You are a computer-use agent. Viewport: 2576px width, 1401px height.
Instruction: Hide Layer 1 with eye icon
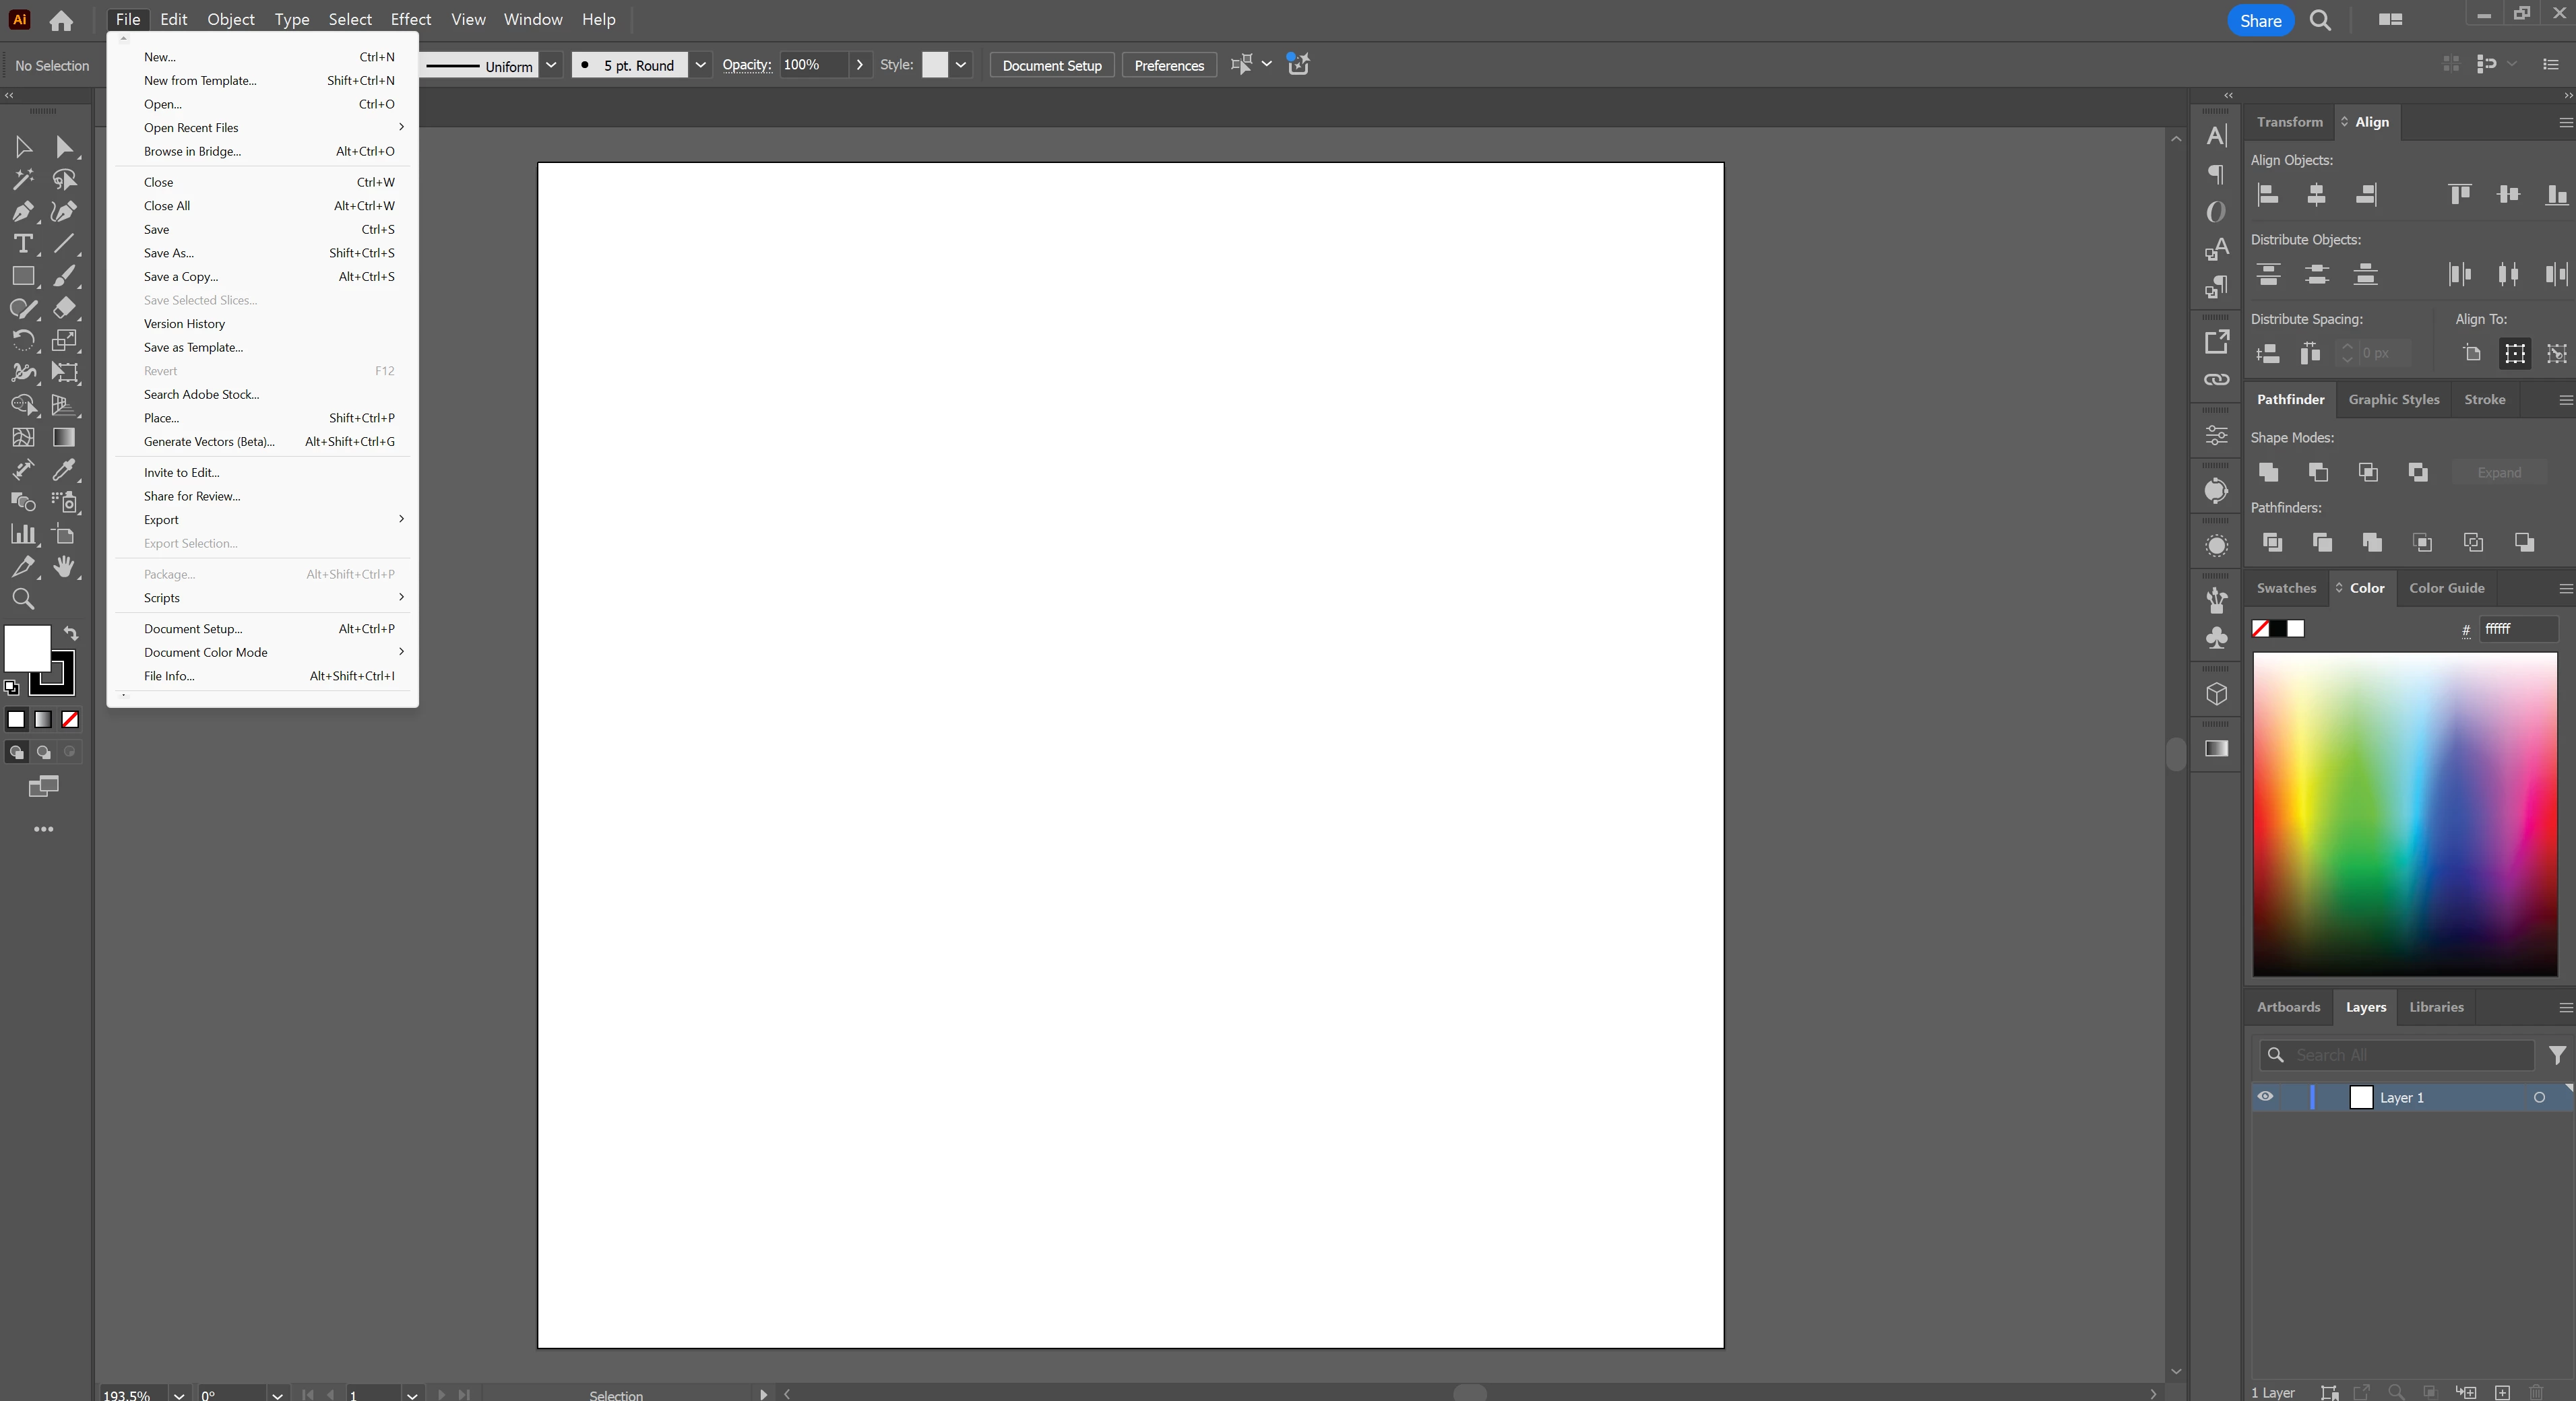tap(2266, 1097)
